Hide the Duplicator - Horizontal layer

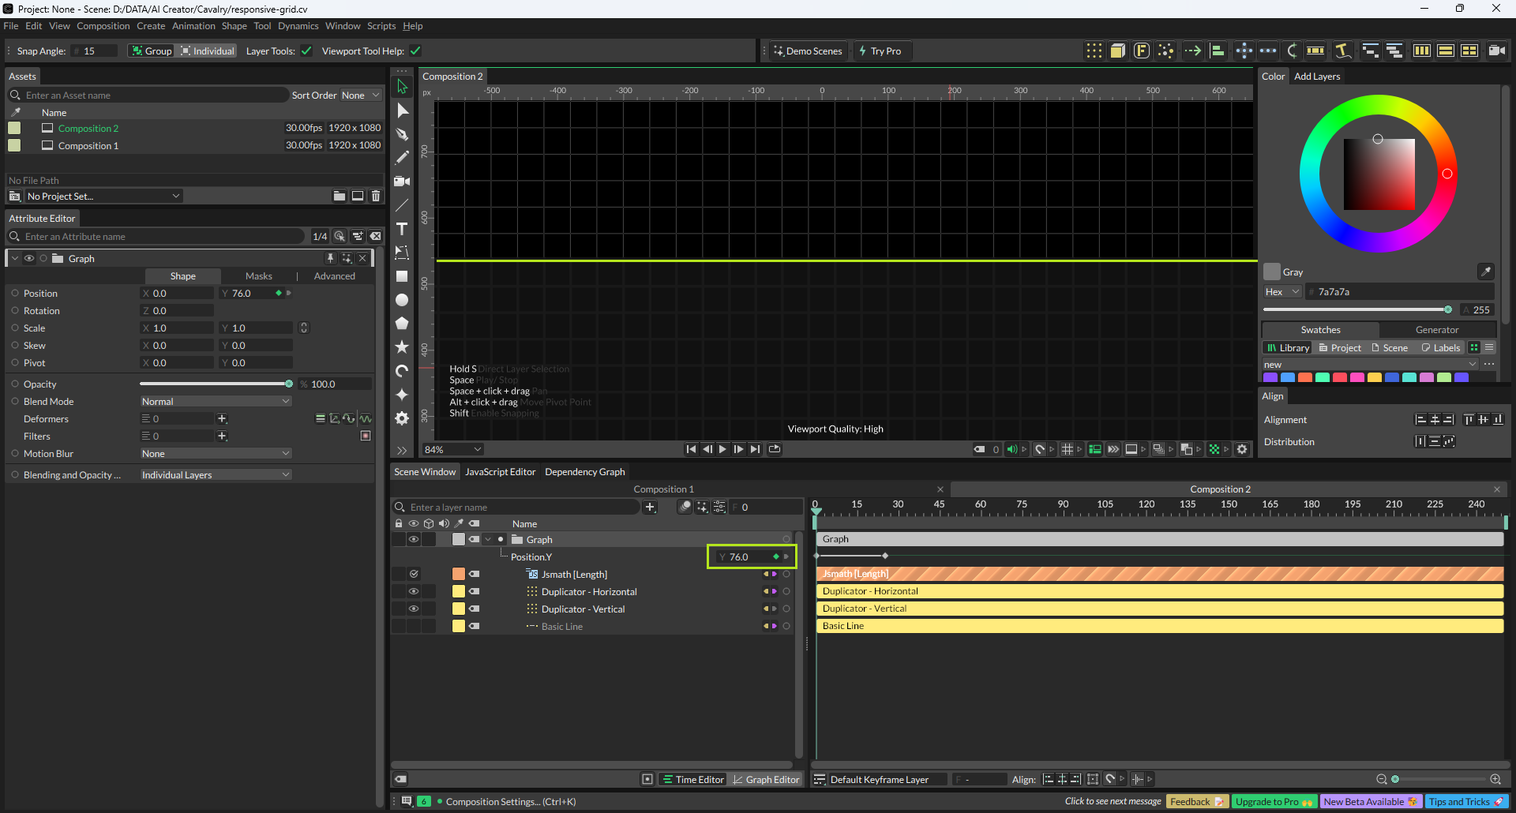tap(413, 591)
